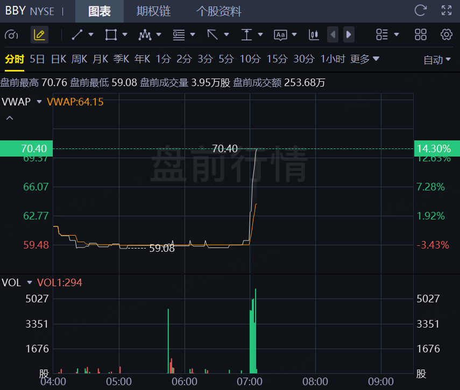Open the list layout icon
This screenshot has width=460, height=390.
(382, 34)
